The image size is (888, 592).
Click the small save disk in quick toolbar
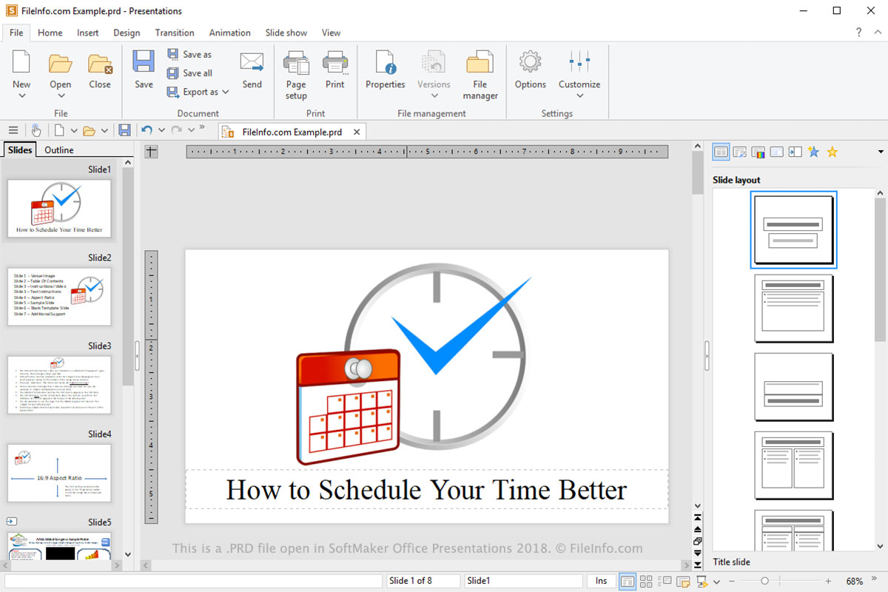pyautogui.click(x=124, y=130)
